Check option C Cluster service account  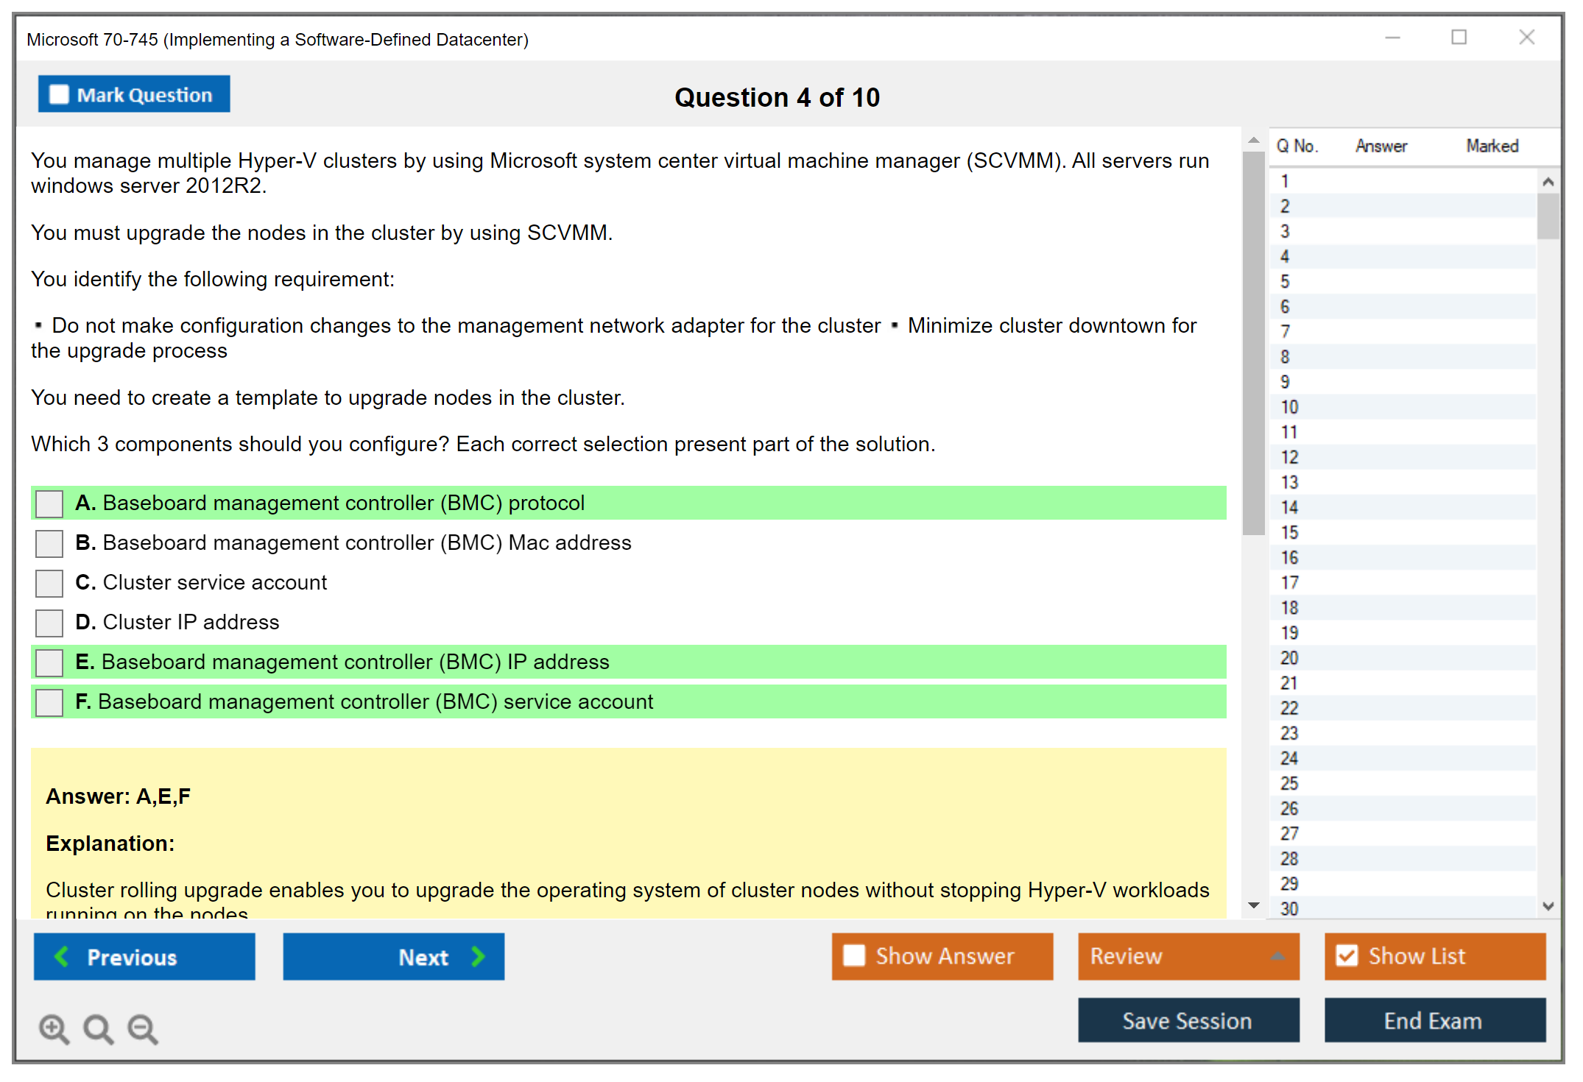(x=49, y=584)
